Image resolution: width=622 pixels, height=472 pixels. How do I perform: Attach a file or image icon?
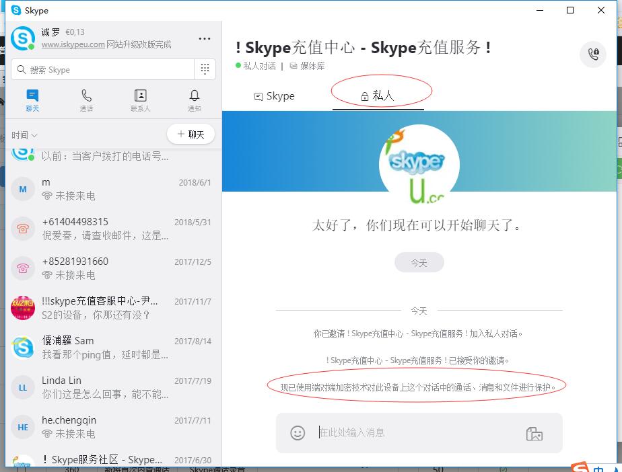click(534, 434)
